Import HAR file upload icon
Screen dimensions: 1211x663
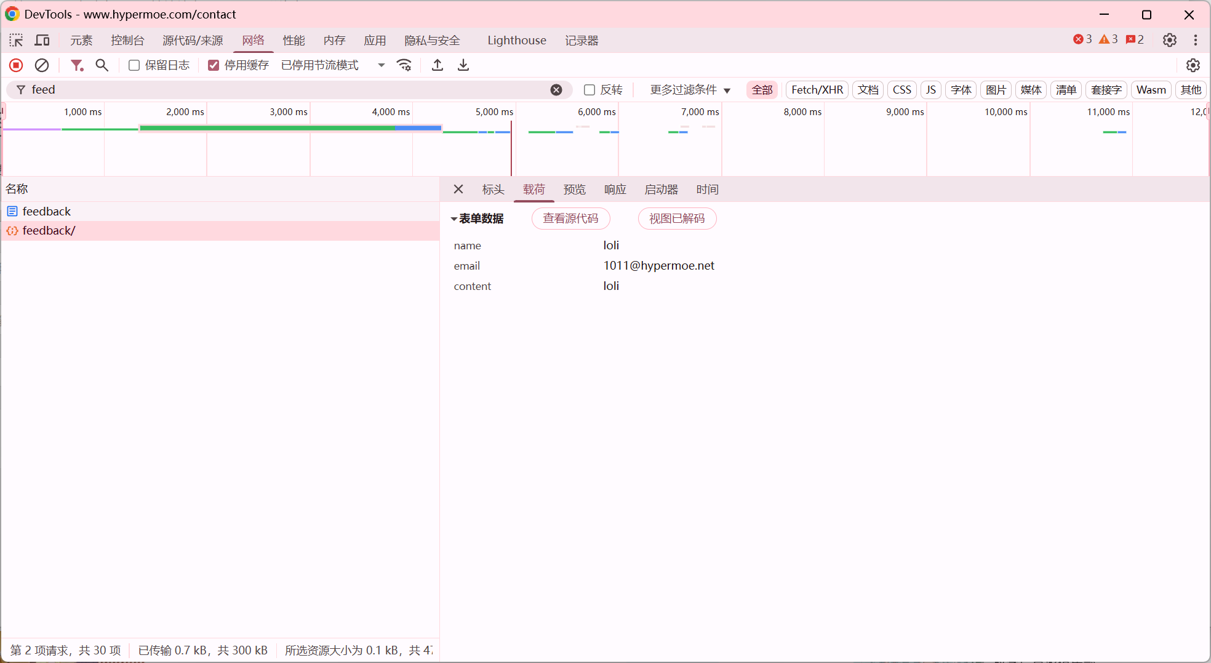coord(438,65)
